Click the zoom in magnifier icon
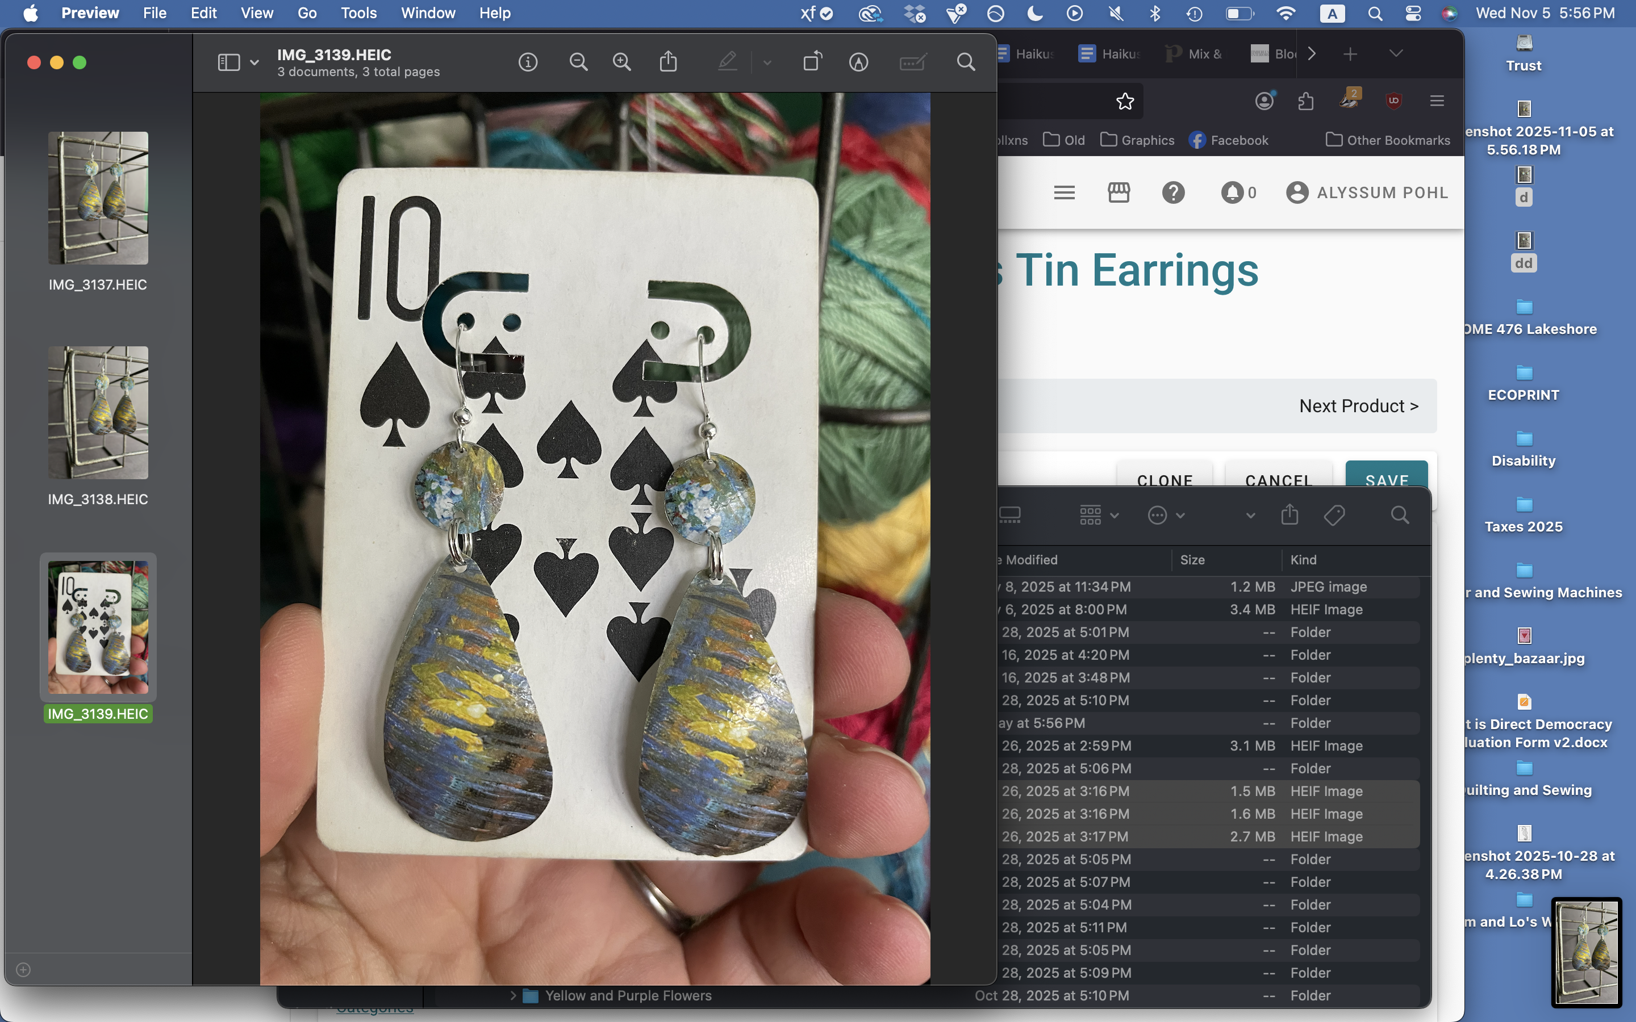Image resolution: width=1636 pixels, height=1022 pixels. tap(621, 62)
